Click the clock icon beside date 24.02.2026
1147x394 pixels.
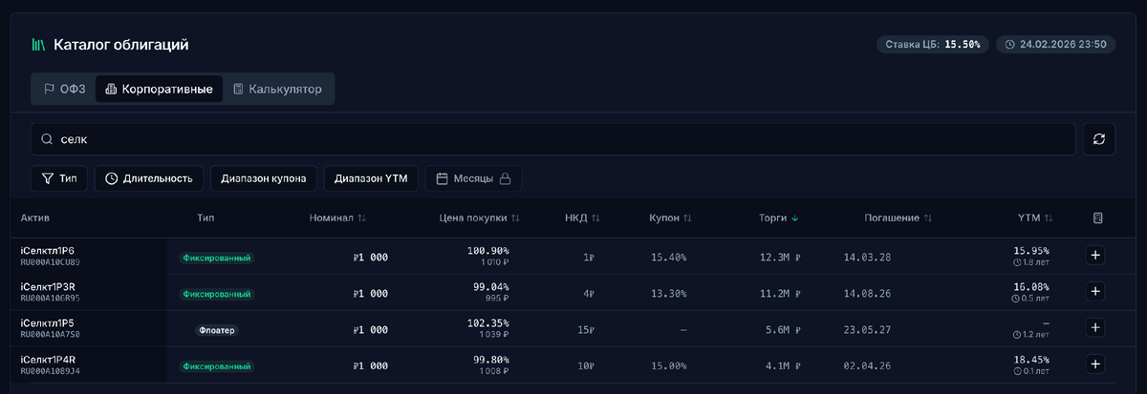click(x=1010, y=45)
